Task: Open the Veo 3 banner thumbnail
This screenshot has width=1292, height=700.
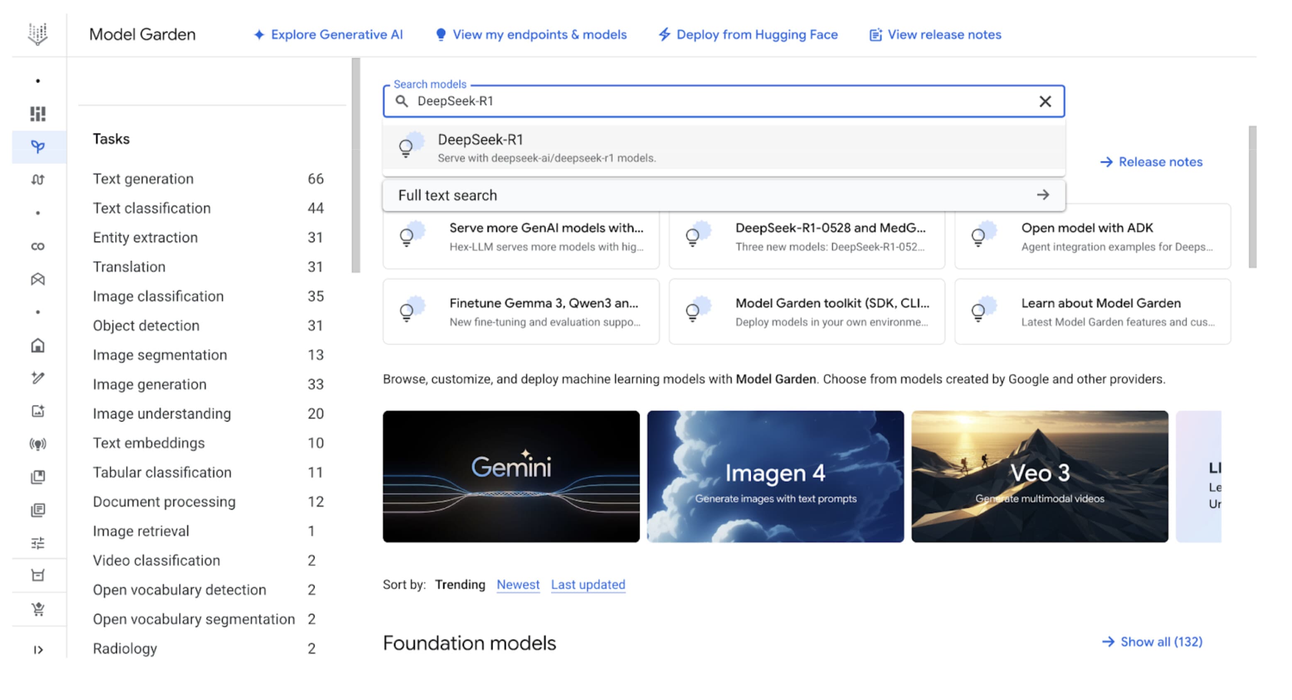Action: [x=1040, y=476]
